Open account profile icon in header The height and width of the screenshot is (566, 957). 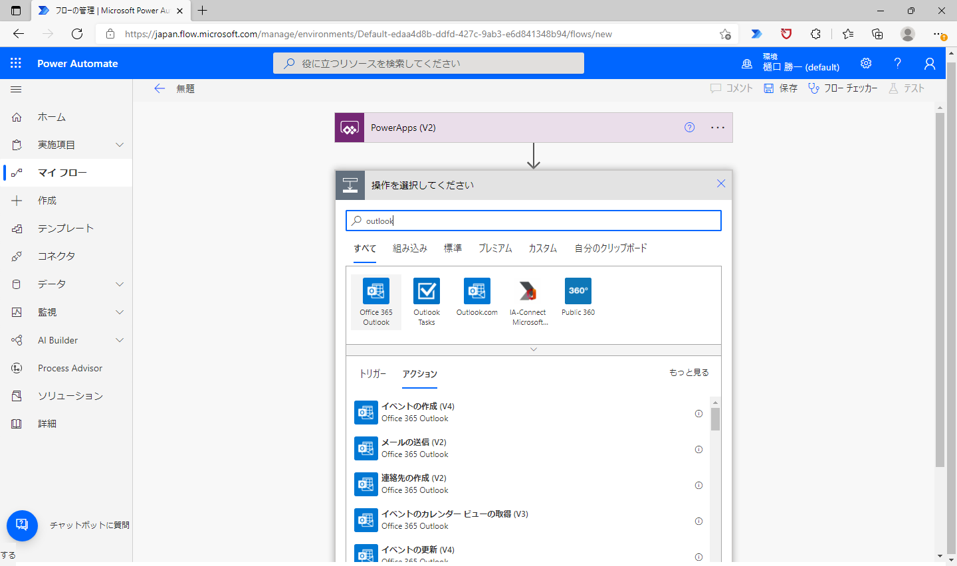tap(930, 63)
